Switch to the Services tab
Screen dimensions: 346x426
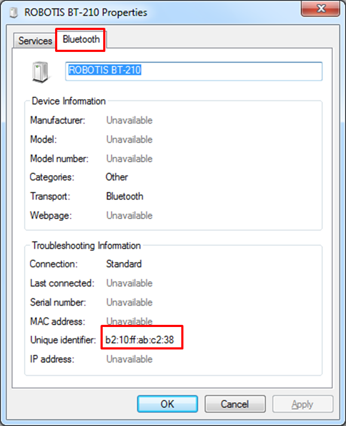tap(35, 41)
